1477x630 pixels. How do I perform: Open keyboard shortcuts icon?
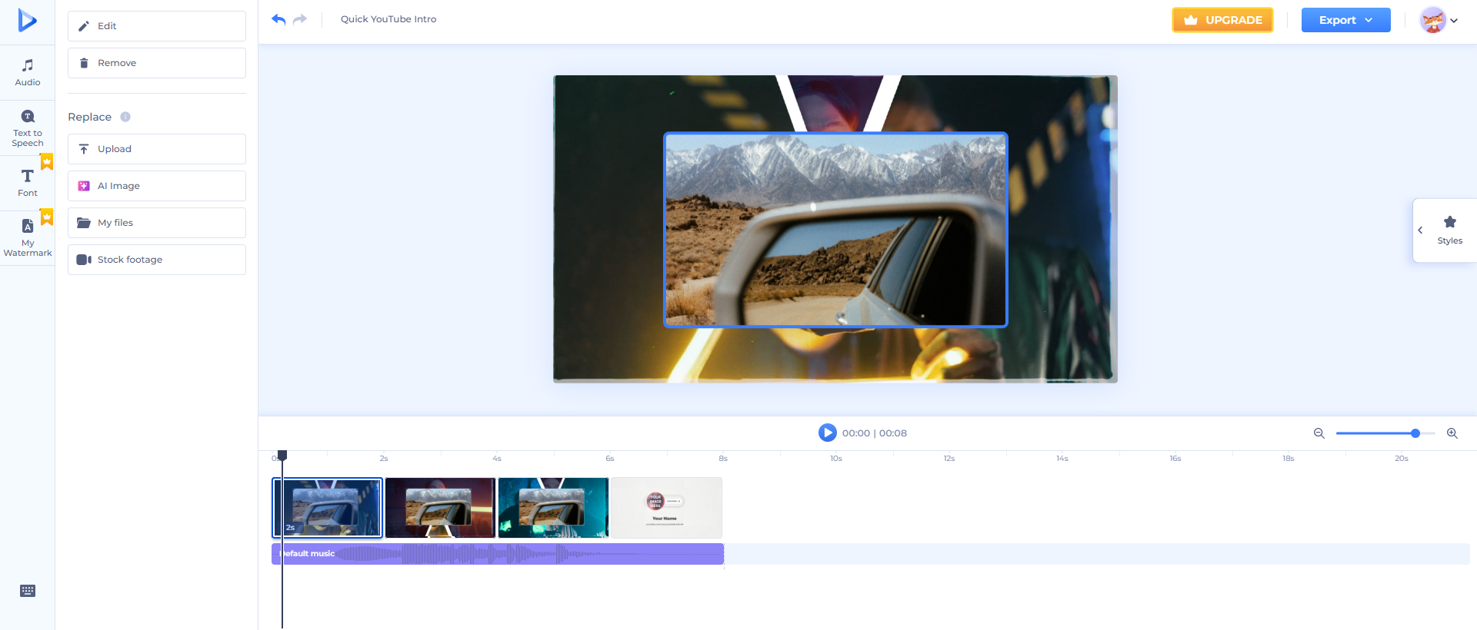point(28,591)
